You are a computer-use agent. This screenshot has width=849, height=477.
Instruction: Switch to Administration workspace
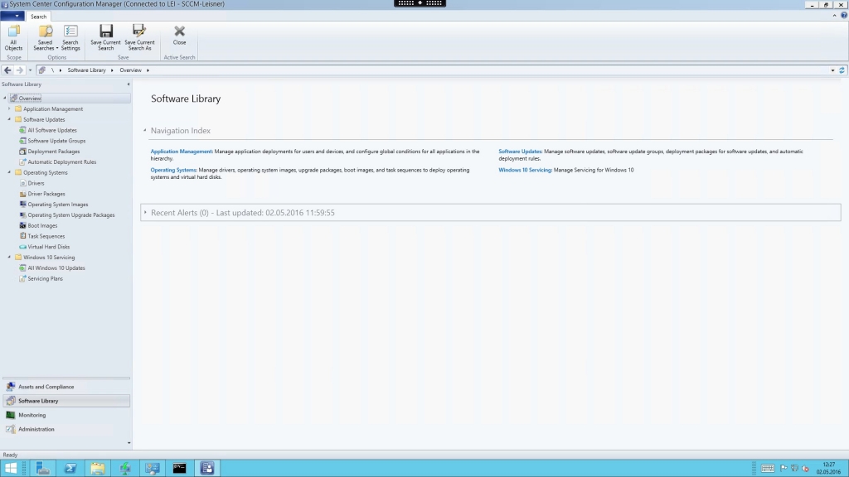(x=66, y=429)
